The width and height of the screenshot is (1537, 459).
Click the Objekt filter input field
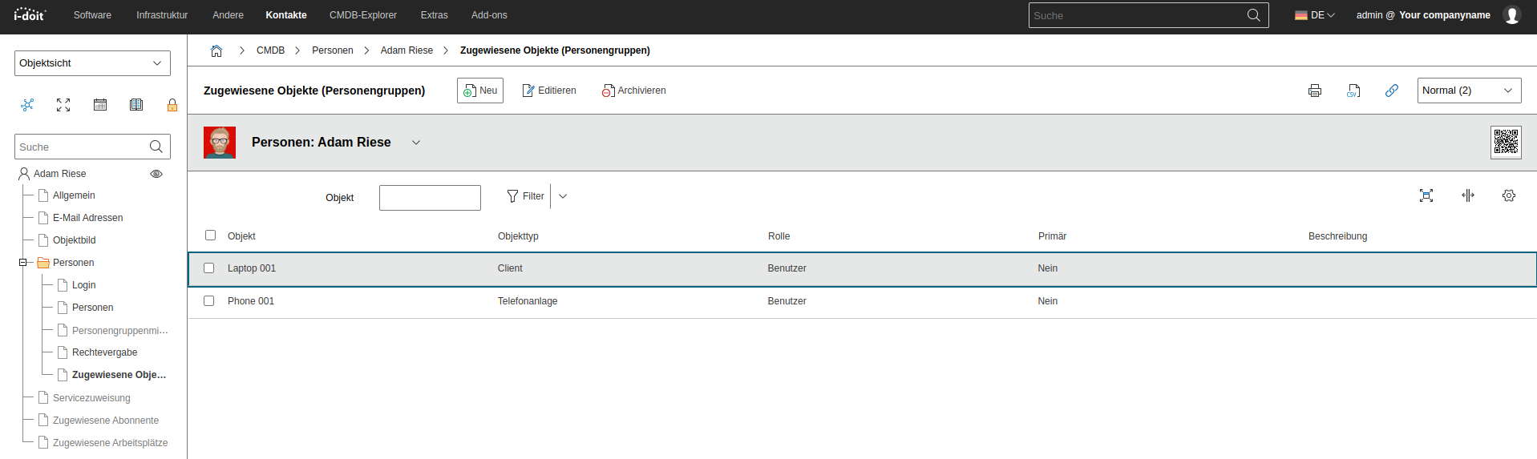pyautogui.click(x=430, y=198)
